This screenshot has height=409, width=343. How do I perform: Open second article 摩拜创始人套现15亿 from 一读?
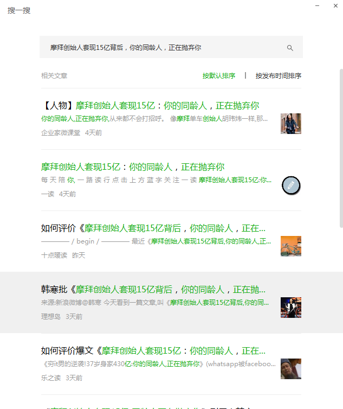pos(133,167)
